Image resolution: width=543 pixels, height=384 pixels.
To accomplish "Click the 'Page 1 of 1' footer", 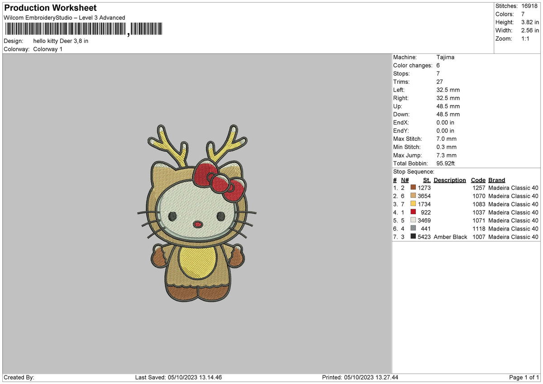I will point(524,378).
